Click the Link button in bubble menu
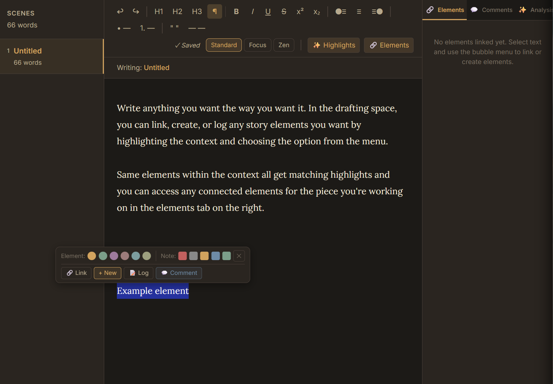The height and width of the screenshot is (384, 553). [76, 273]
